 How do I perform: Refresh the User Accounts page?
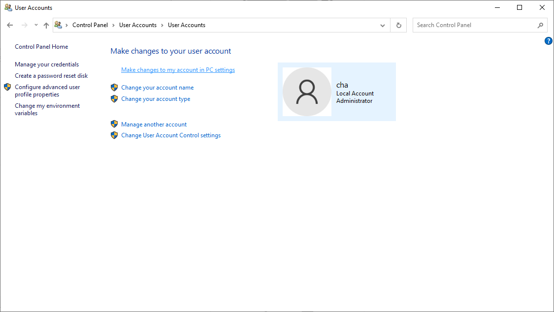tap(398, 26)
